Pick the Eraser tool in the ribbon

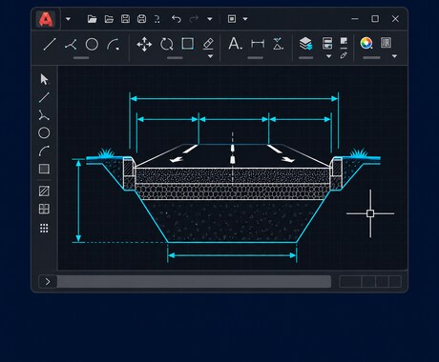click(x=208, y=44)
